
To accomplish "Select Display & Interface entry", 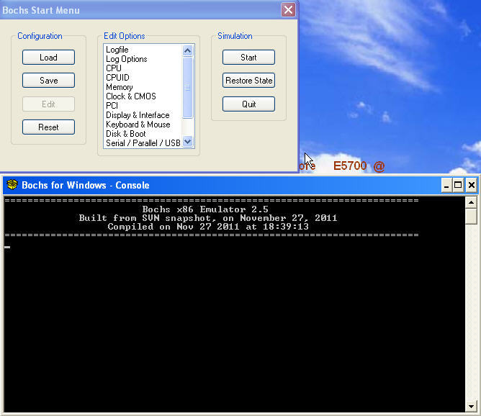I will 138,115.
